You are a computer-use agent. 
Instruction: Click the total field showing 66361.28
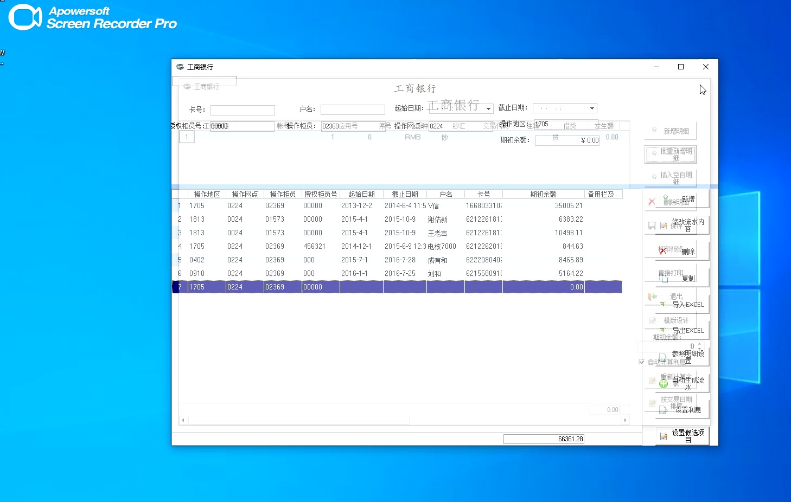(x=544, y=439)
